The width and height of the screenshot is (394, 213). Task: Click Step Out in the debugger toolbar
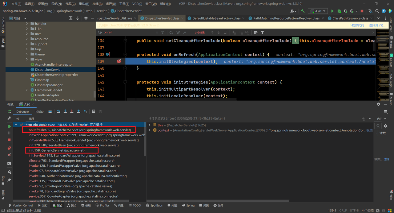coord(78,111)
